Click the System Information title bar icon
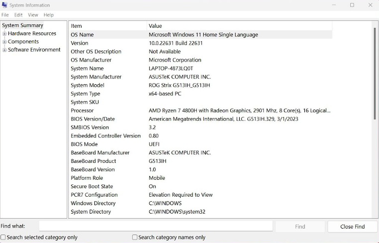379x243 pixels. click(4, 5)
